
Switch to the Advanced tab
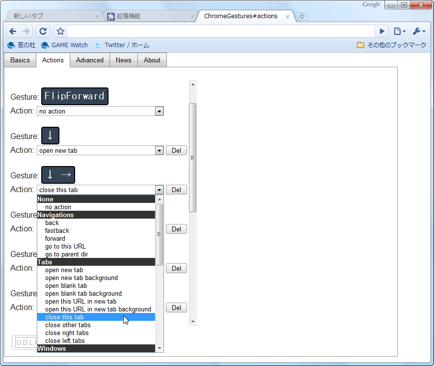(x=90, y=60)
